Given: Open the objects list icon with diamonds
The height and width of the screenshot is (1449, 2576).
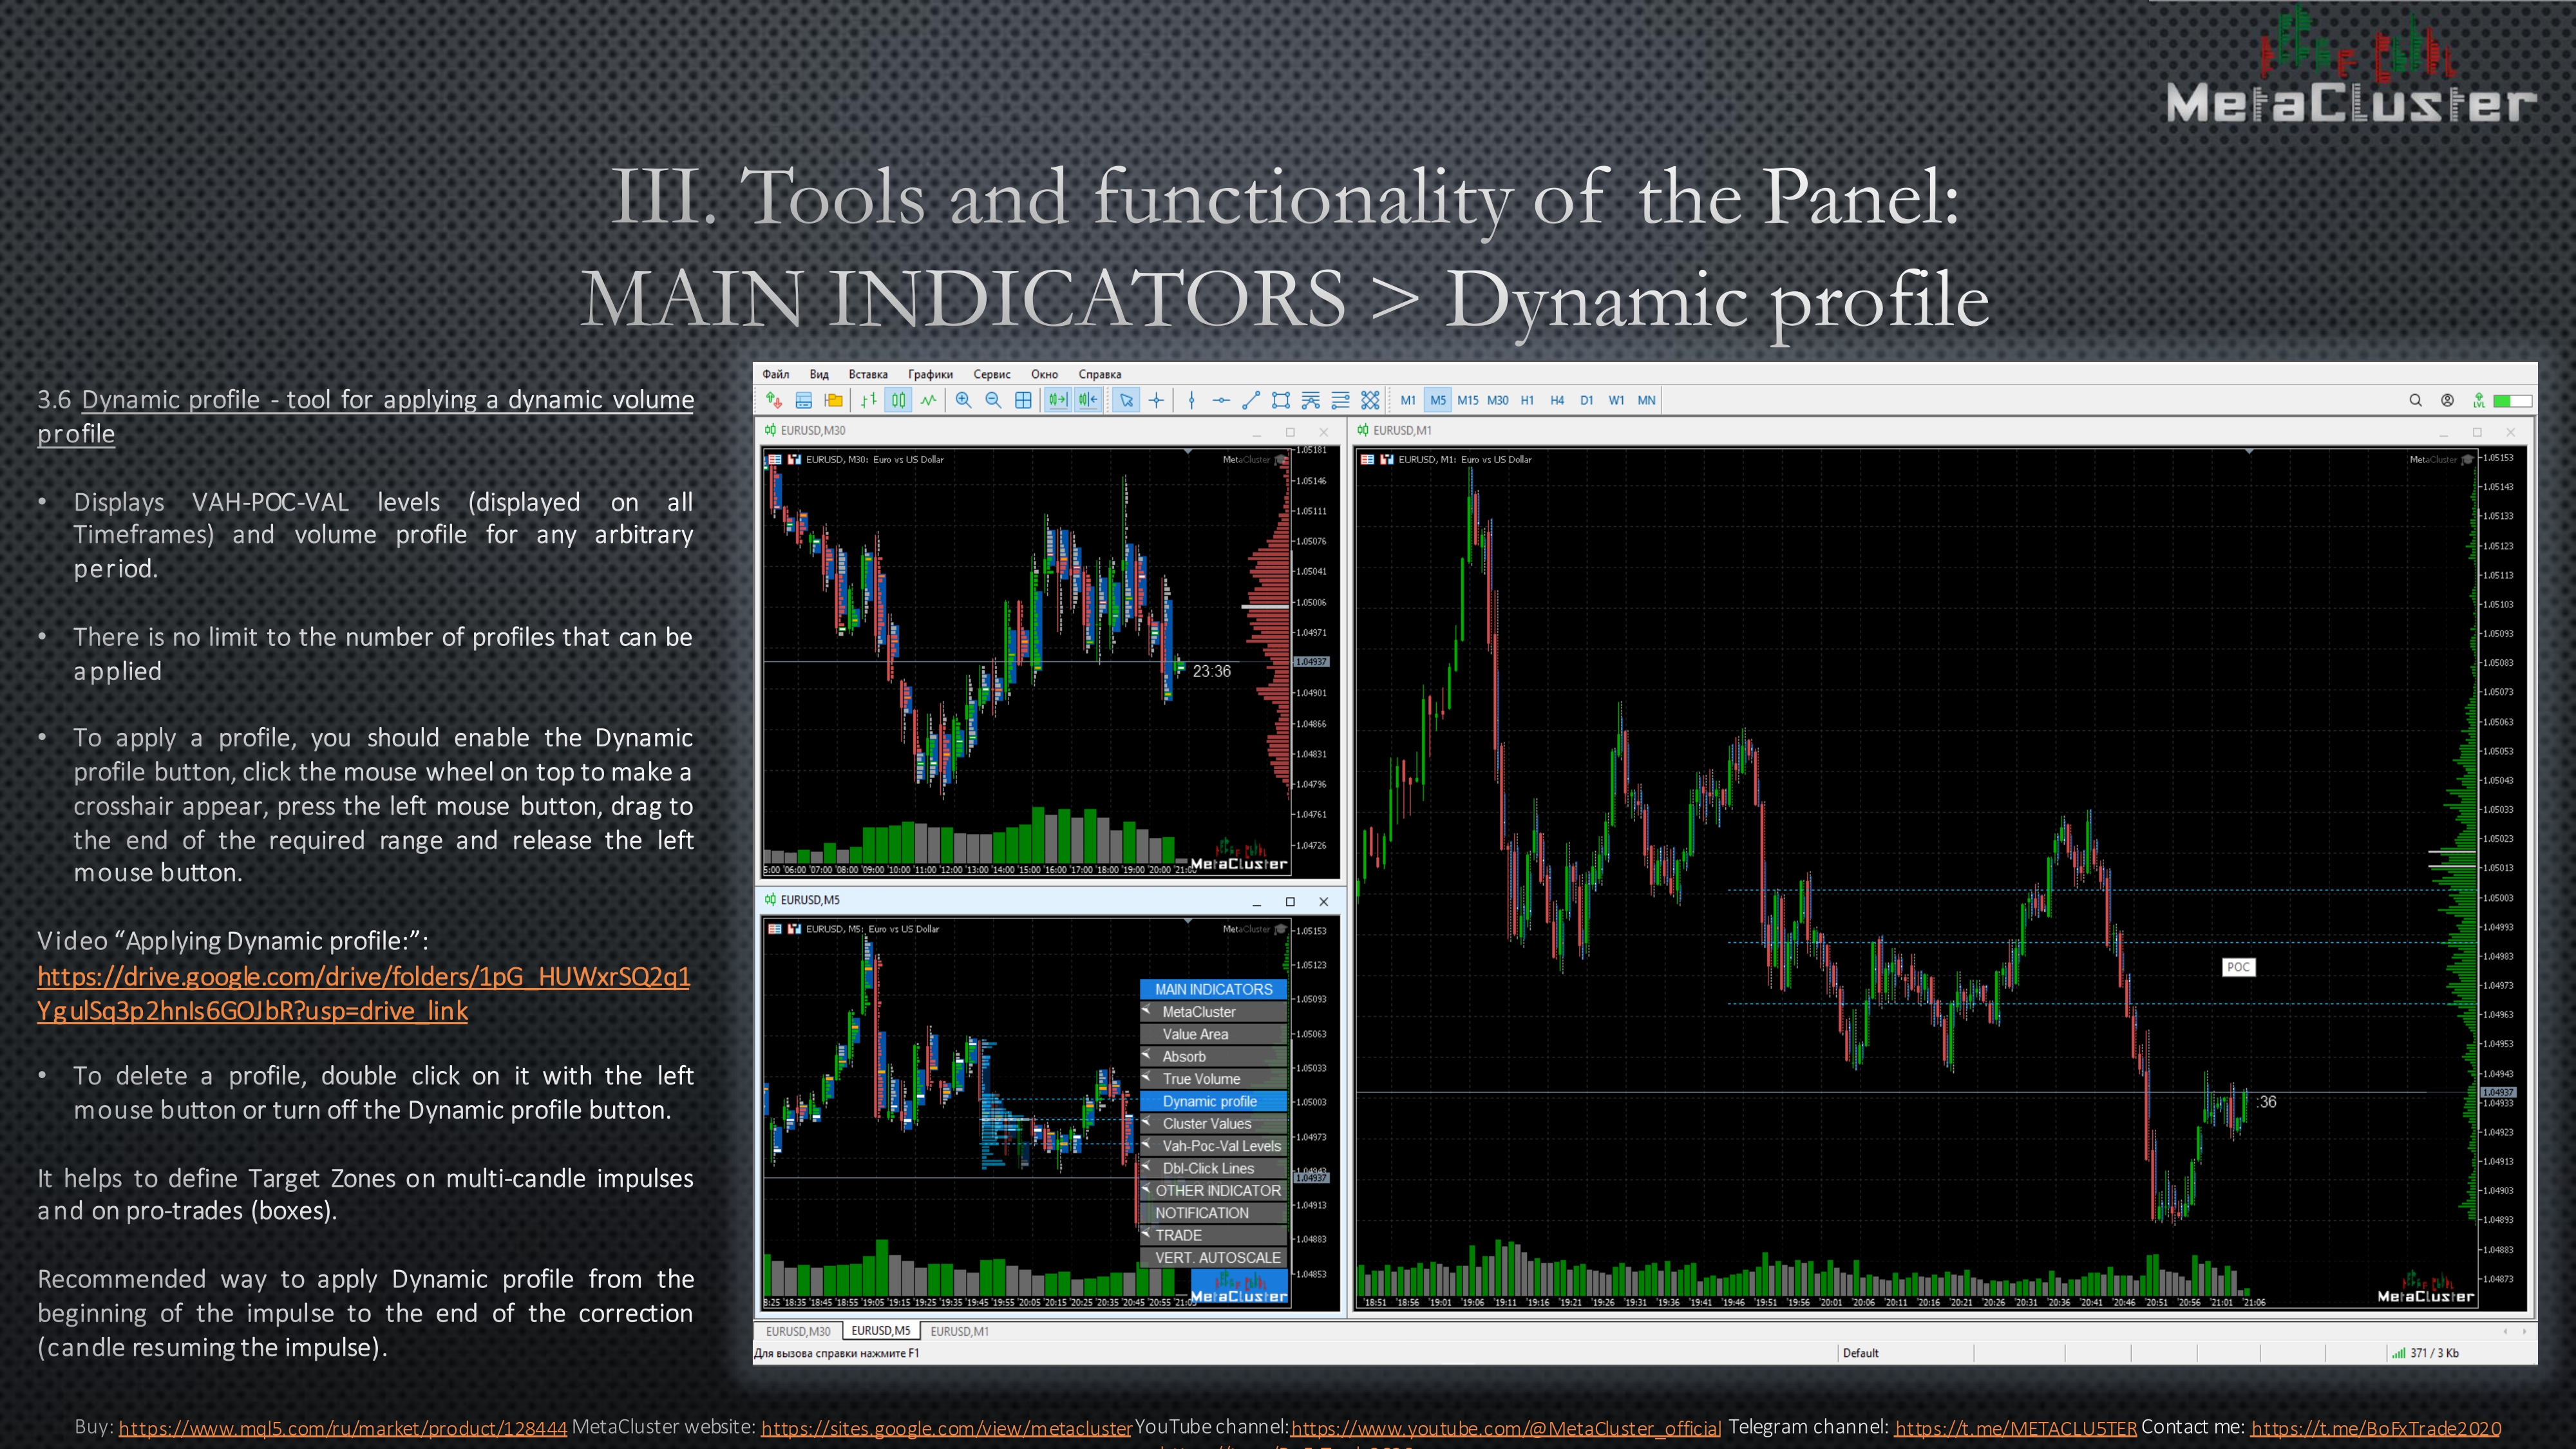Looking at the screenshot, I should [x=1370, y=400].
